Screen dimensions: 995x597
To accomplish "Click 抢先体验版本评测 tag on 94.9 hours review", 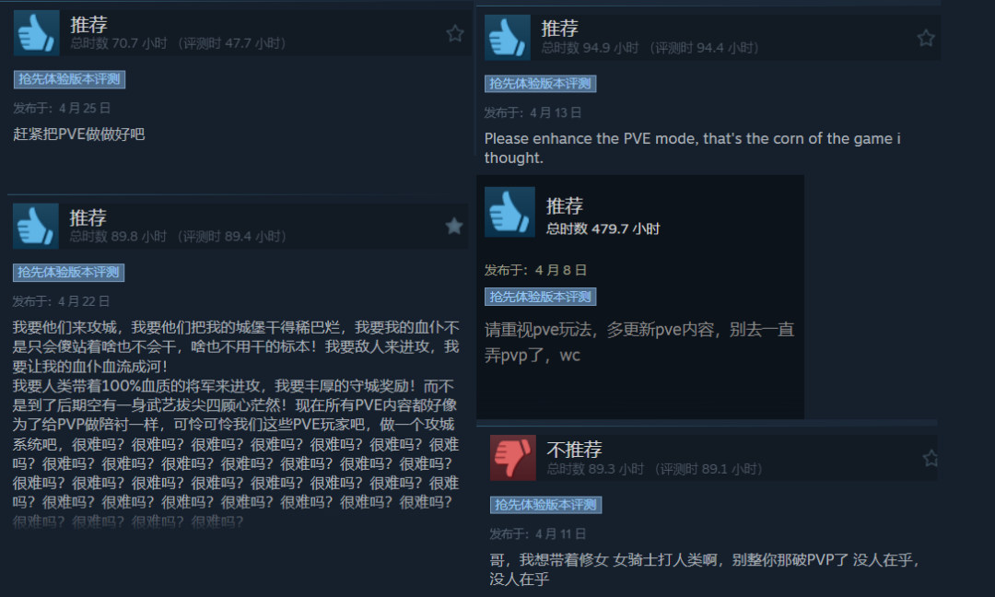I will coord(540,84).
